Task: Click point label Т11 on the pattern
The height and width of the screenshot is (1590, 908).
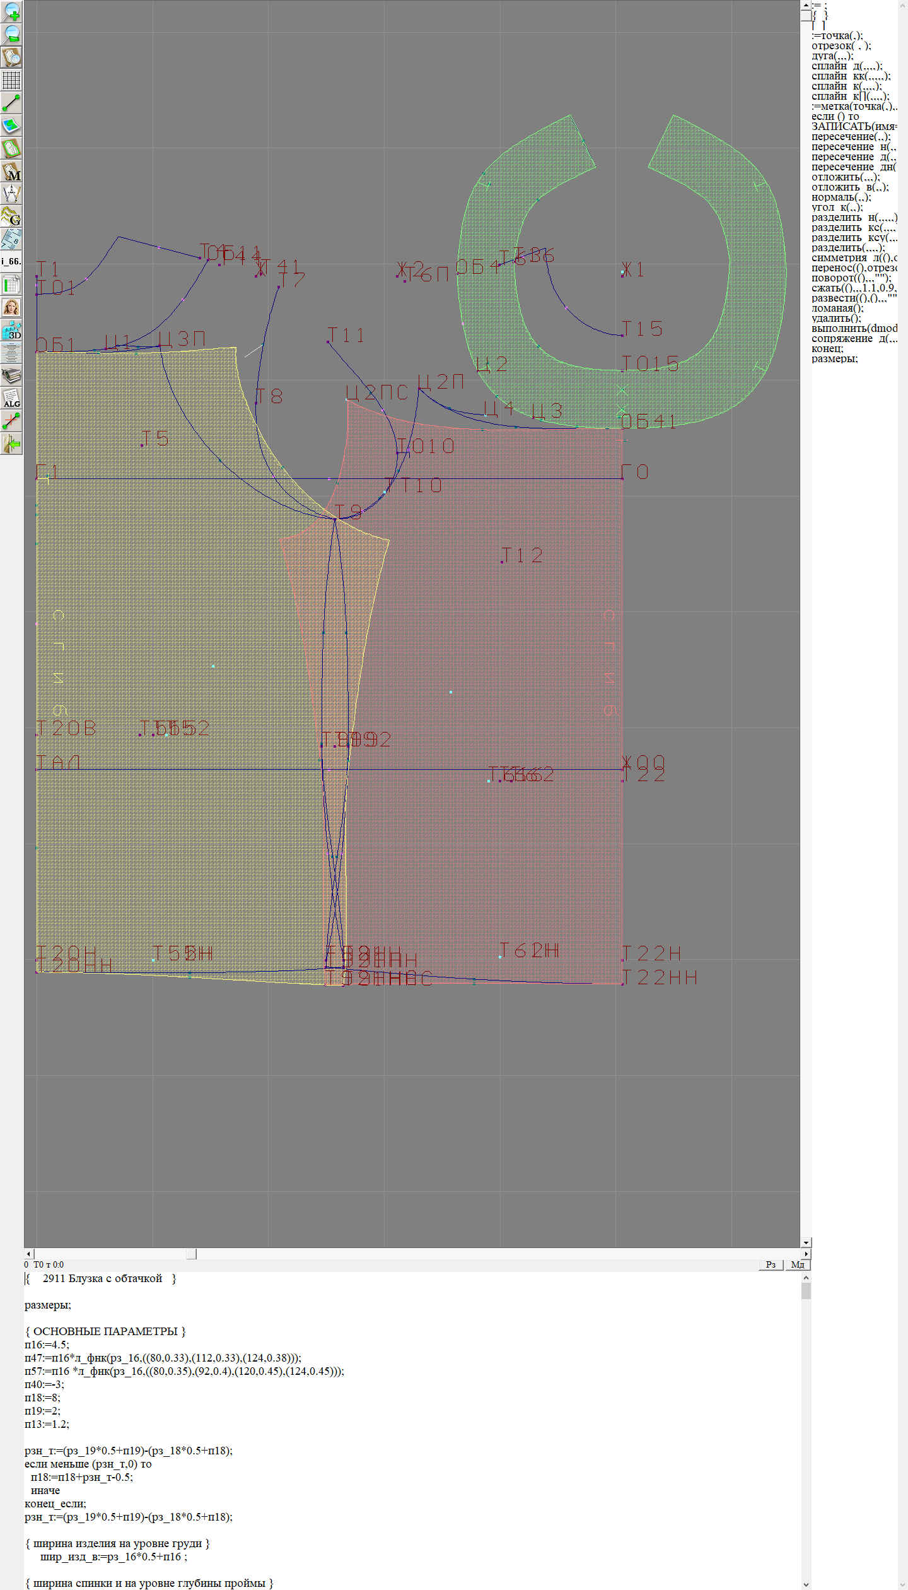Action: pyautogui.click(x=346, y=334)
